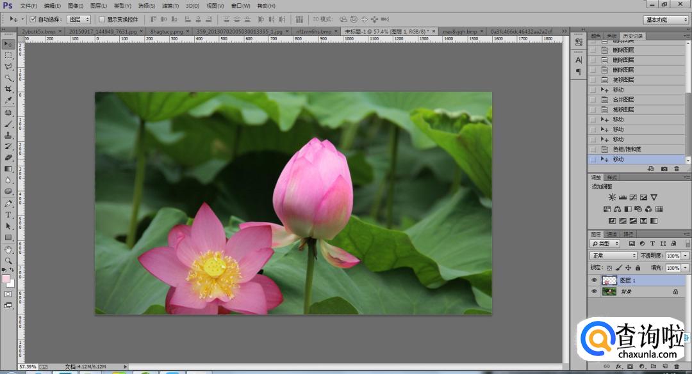Select the Crop tool in the toolbox
692x374 pixels.
(x=8, y=89)
